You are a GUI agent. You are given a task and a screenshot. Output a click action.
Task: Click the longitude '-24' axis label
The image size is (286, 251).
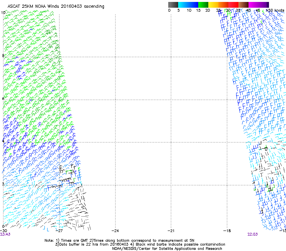tap(115, 231)
